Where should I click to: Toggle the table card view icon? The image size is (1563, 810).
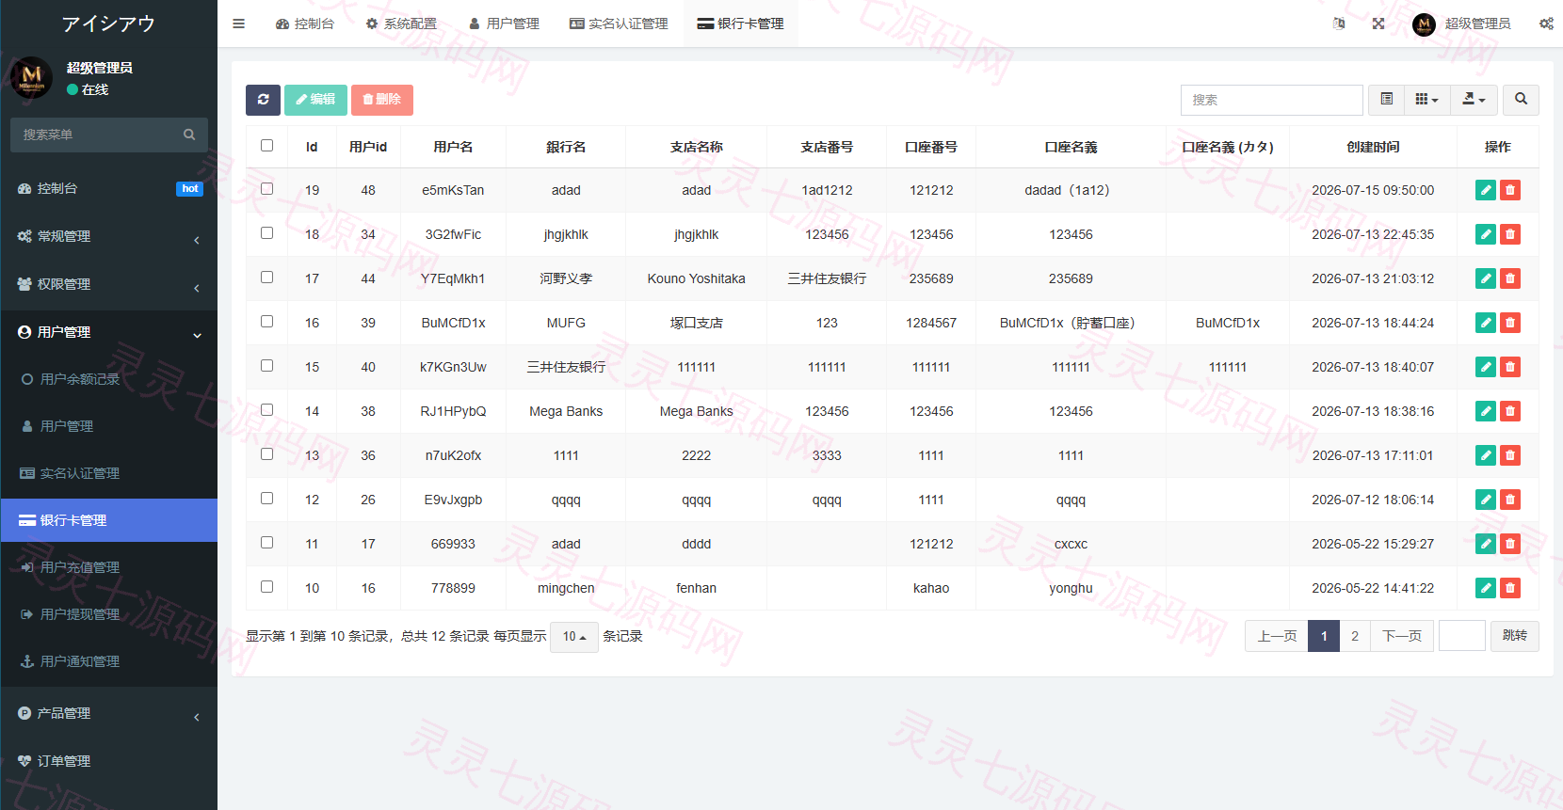tap(1386, 100)
